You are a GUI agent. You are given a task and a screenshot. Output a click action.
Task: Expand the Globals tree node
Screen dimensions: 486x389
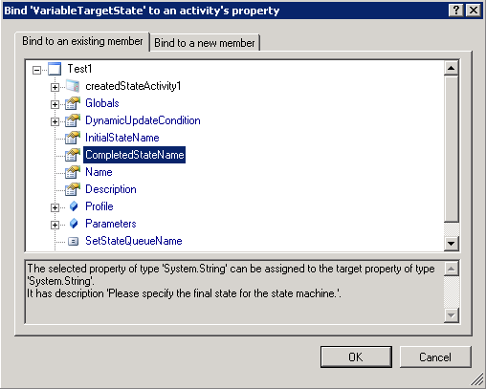[x=55, y=104]
